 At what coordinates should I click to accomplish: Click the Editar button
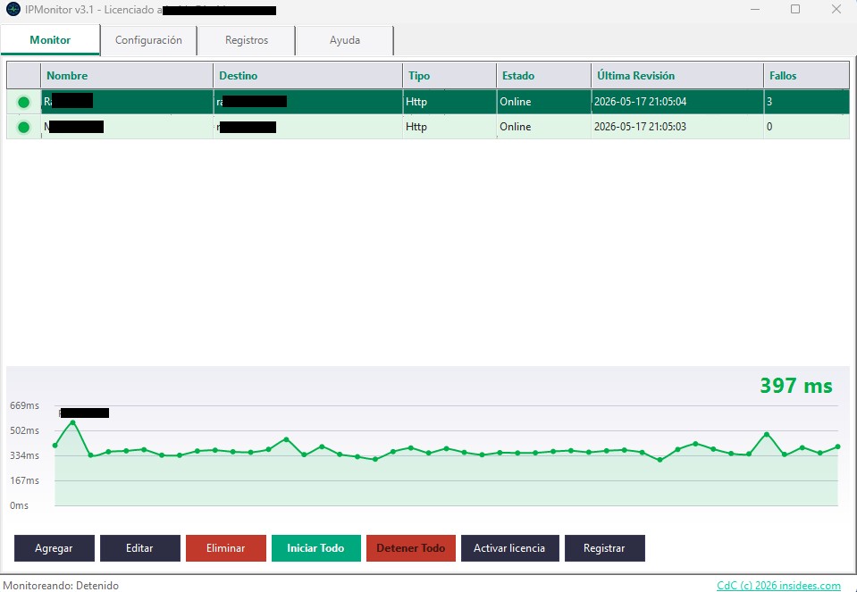coord(140,548)
